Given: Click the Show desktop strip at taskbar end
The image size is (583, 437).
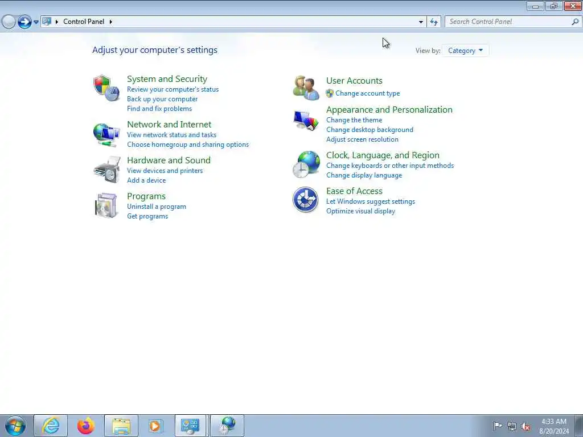Looking at the screenshot, I should [x=579, y=426].
